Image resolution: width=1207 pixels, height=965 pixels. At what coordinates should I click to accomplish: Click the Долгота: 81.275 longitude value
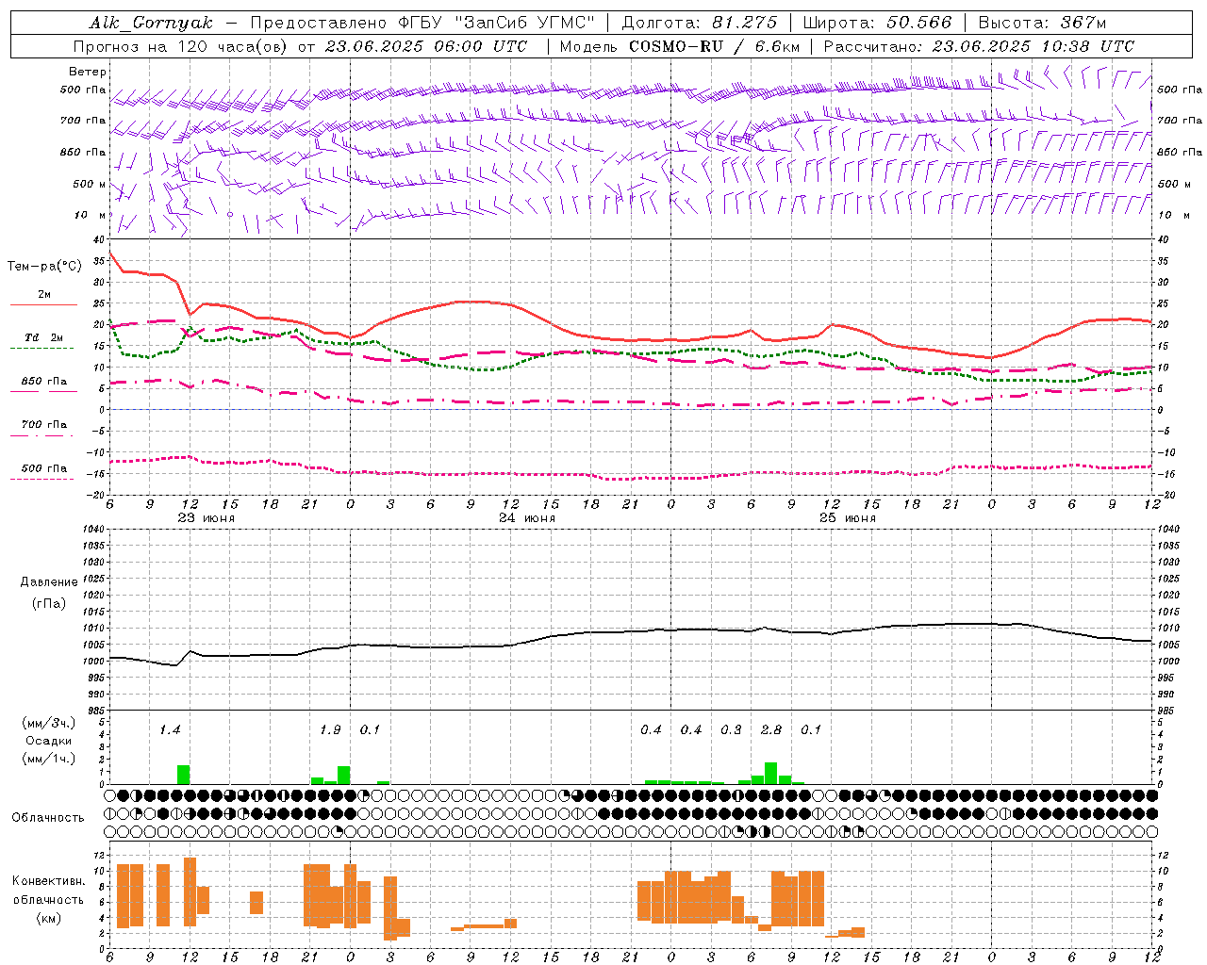pyautogui.click(x=700, y=23)
